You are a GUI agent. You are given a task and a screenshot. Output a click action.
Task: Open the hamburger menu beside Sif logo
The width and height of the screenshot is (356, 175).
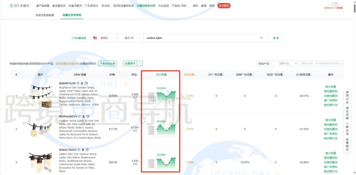11,6
